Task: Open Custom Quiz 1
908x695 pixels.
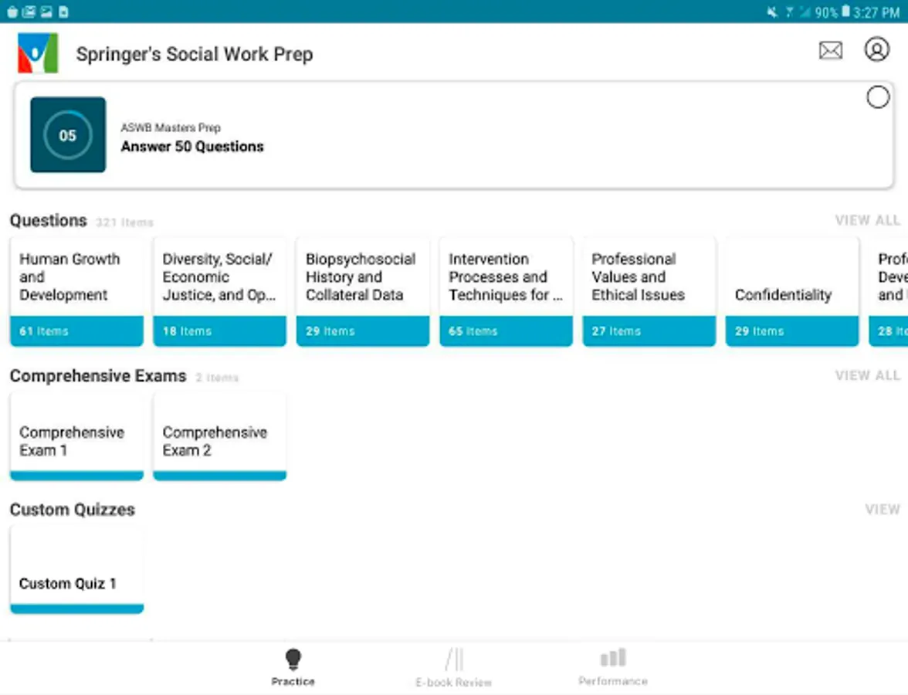Action: click(77, 569)
